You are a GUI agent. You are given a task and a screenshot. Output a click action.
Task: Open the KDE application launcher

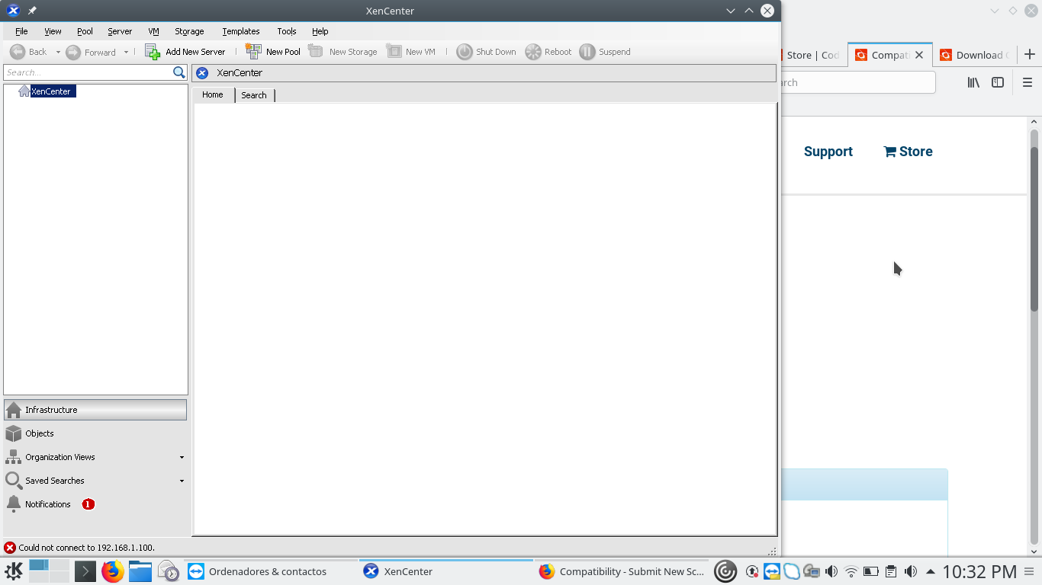(x=14, y=571)
